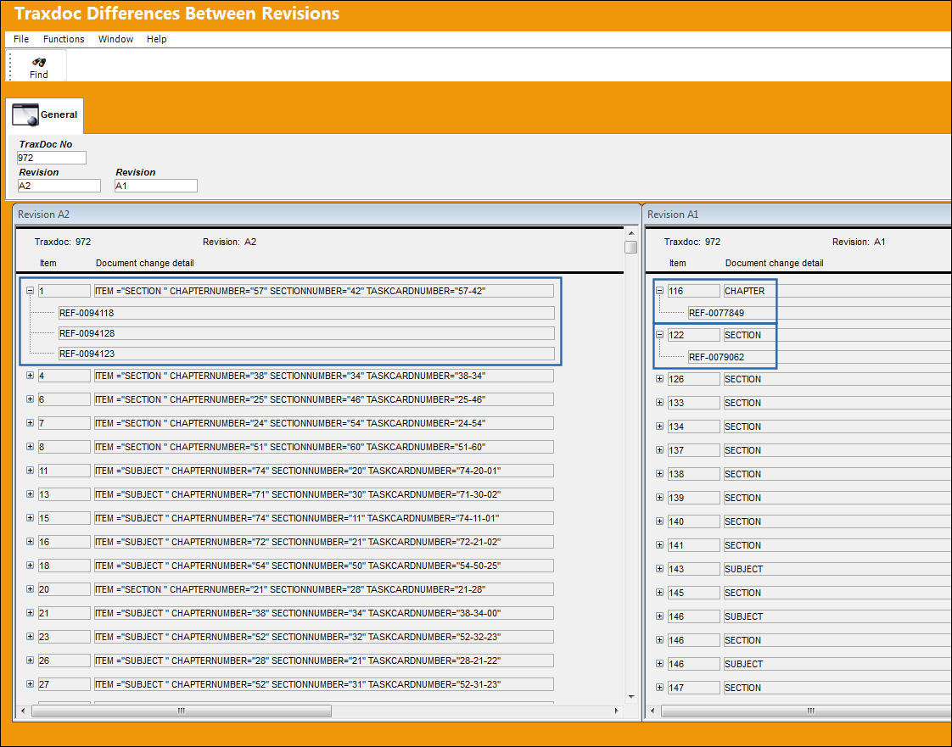Expand item 7 in Revision A2 panel
The height and width of the screenshot is (747, 952).
30,423
